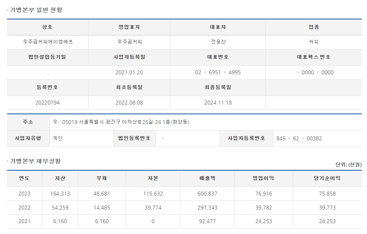Select 2022 assets value 54,259
The image size is (367, 234).
pyautogui.click(x=60, y=208)
